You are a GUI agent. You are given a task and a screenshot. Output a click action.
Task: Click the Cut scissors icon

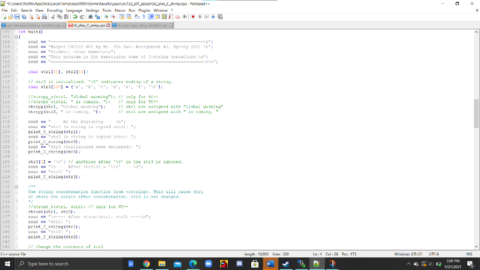coord(53,17)
